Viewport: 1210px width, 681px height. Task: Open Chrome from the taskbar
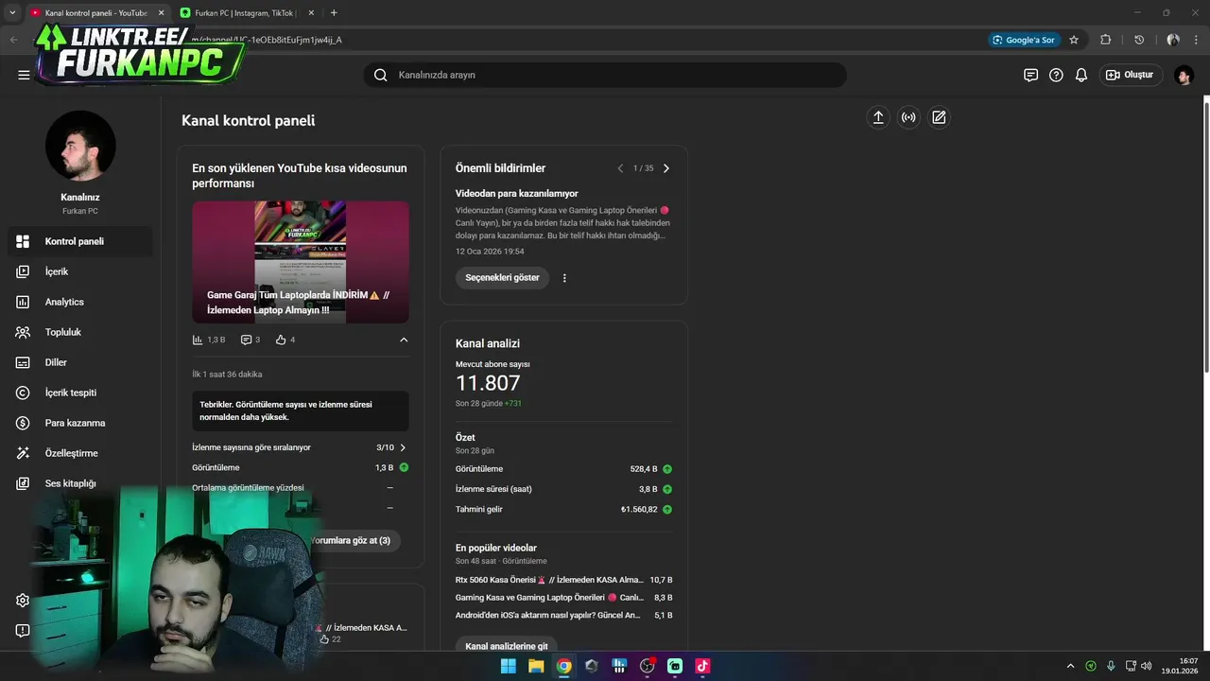pyautogui.click(x=563, y=666)
